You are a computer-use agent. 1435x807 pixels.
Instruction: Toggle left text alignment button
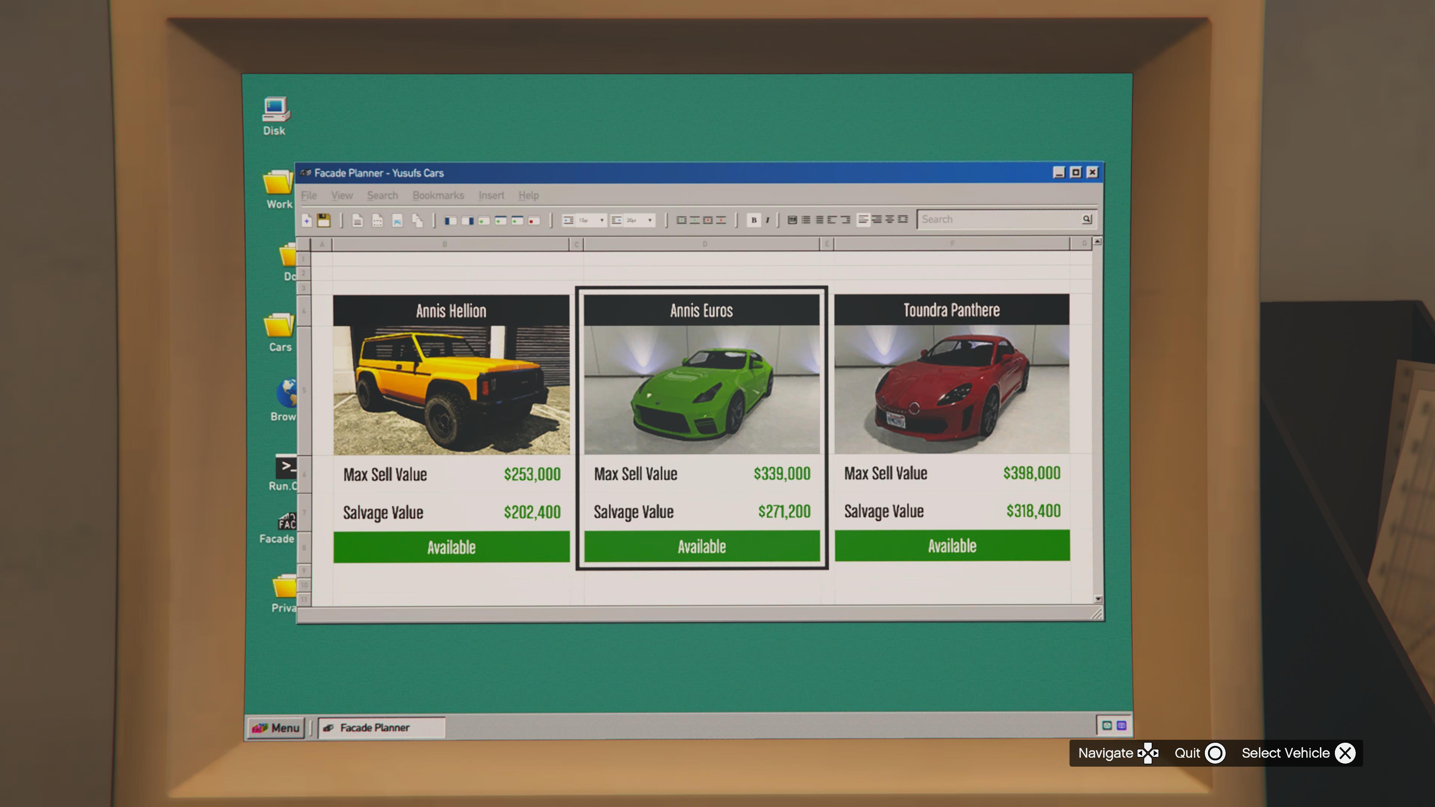click(863, 219)
